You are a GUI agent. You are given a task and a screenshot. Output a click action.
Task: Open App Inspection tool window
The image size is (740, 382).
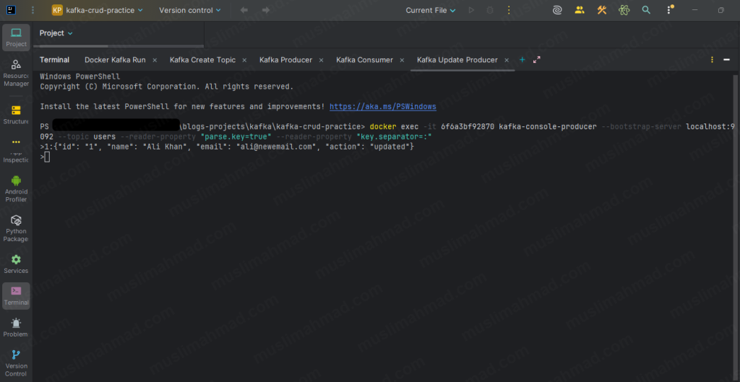[x=16, y=151]
